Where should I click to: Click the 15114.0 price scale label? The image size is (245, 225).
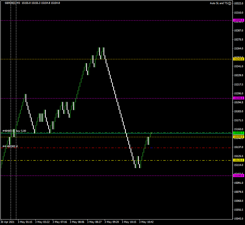(x=239, y=165)
